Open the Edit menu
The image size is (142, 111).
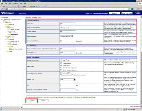[x=6, y=4]
